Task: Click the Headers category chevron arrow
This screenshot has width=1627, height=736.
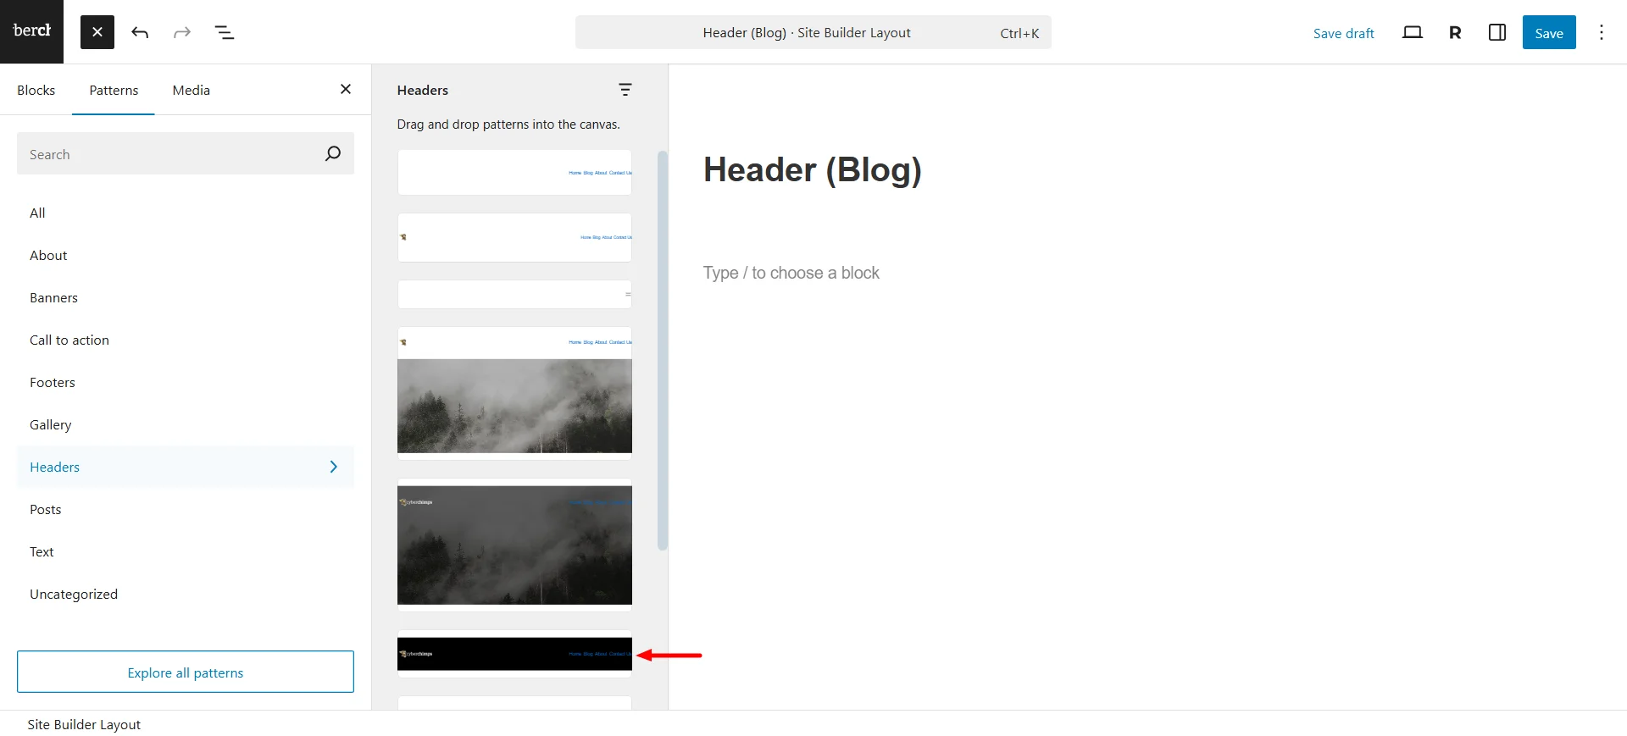Action: 333,467
